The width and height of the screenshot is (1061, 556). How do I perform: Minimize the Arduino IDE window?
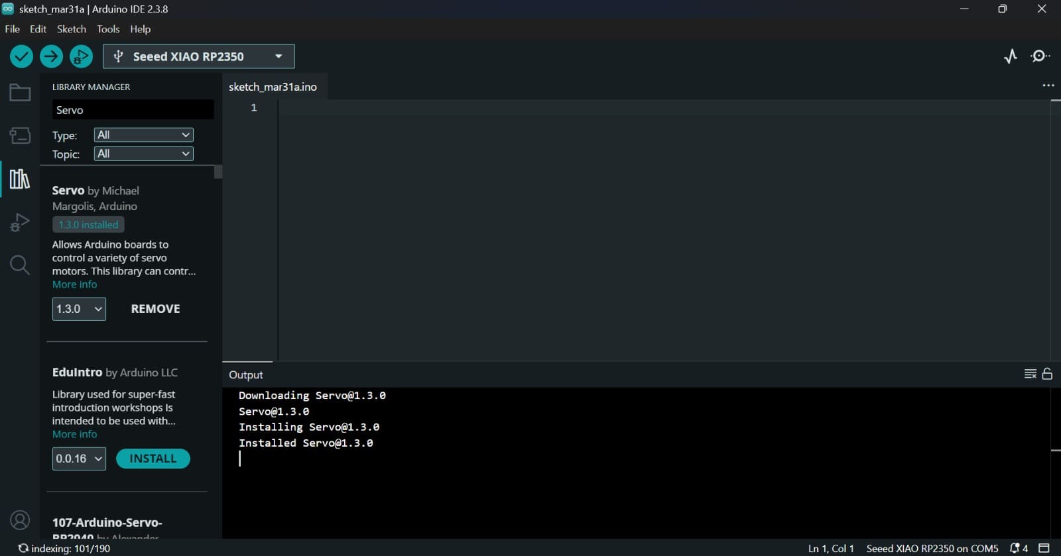(x=964, y=9)
